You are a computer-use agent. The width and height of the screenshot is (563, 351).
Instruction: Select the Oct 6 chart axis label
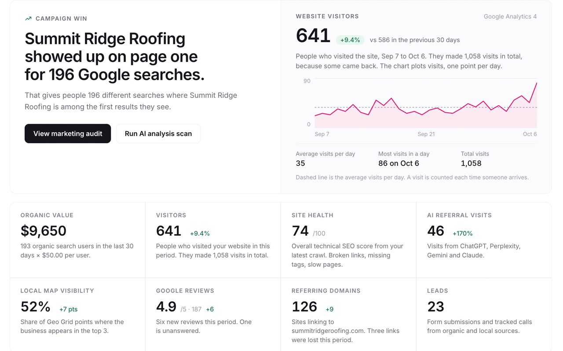point(530,134)
